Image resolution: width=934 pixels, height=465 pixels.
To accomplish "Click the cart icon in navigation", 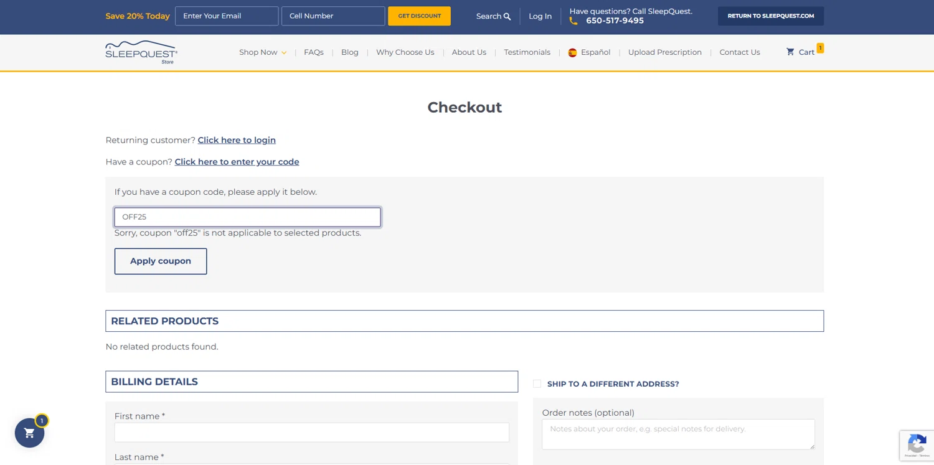I will pyautogui.click(x=790, y=52).
